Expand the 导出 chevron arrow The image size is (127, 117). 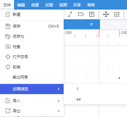59,111
